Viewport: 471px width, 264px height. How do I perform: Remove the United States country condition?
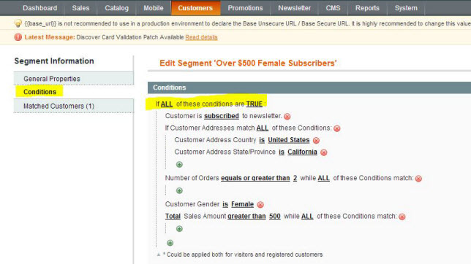316,140
